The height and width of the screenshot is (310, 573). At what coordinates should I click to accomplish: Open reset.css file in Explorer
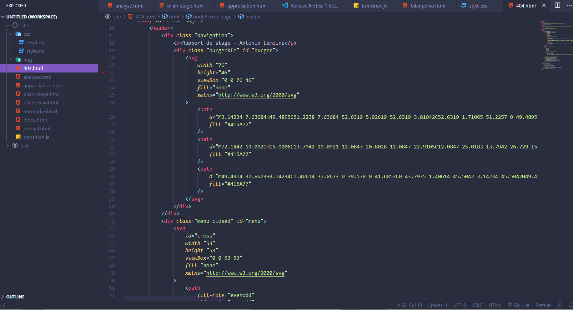click(36, 42)
